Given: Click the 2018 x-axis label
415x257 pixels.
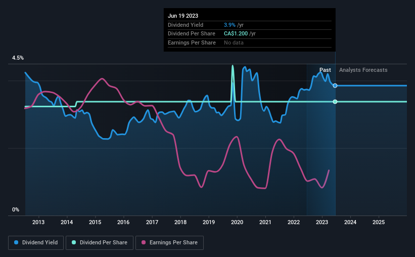Looking at the screenshot, I should point(180,222).
